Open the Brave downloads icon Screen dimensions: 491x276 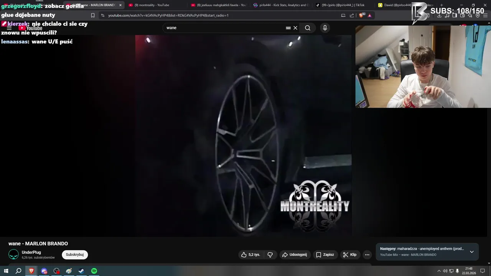click(440, 15)
